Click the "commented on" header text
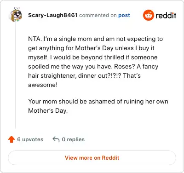184x173 pixels. (98, 15)
